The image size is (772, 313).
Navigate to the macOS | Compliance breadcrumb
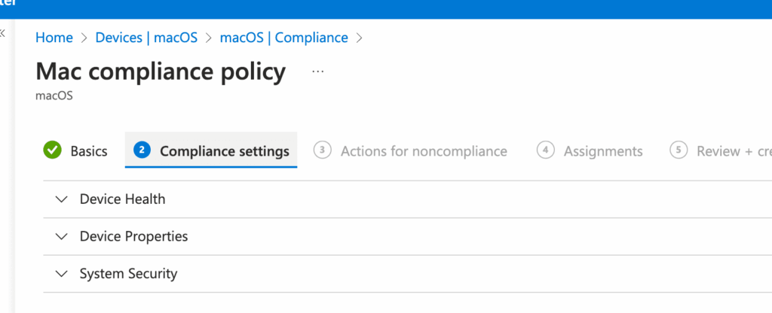[283, 38]
